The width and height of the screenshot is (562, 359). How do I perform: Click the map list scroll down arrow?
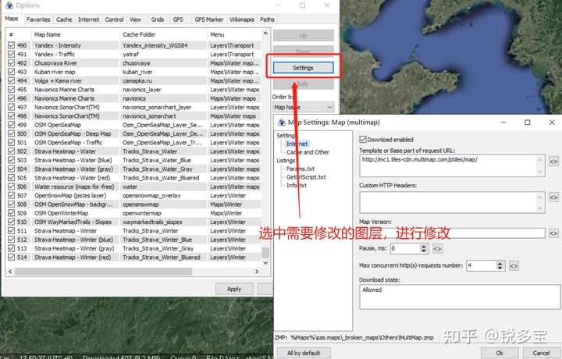coord(265,263)
